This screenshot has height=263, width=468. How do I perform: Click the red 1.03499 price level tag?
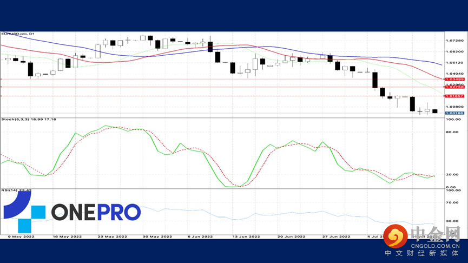click(454, 79)
